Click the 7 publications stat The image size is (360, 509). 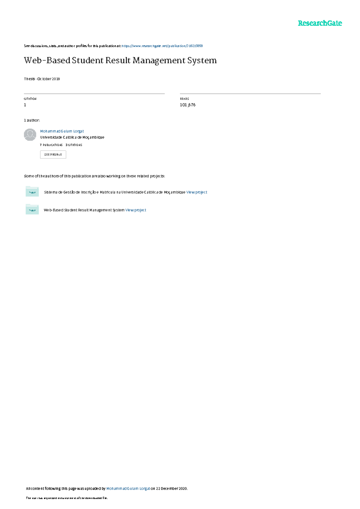pyautogui.click(x=51, y=145)
